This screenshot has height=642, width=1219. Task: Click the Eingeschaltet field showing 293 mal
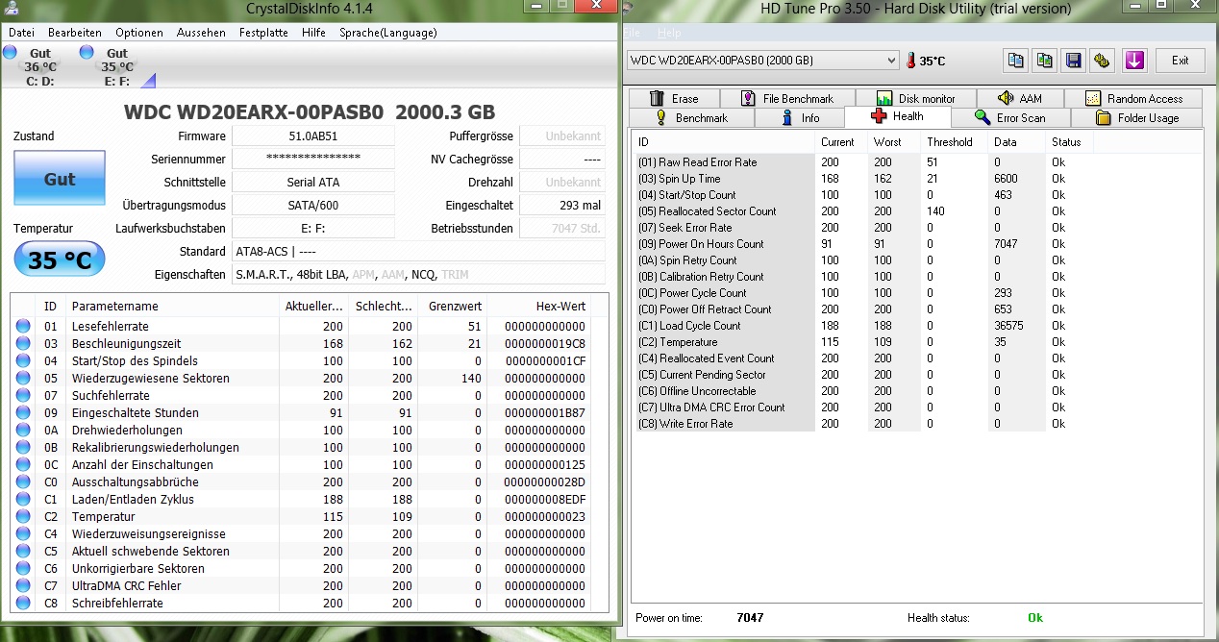pyautogui.click(x=562, y=205)
